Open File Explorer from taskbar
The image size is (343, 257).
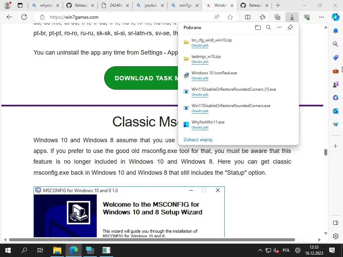point(57,250)
